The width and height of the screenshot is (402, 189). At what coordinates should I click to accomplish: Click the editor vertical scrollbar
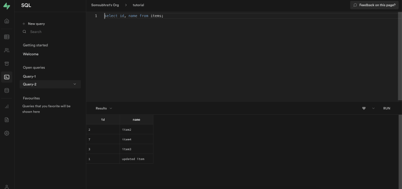pyautogui.click(x=400, y=56)
